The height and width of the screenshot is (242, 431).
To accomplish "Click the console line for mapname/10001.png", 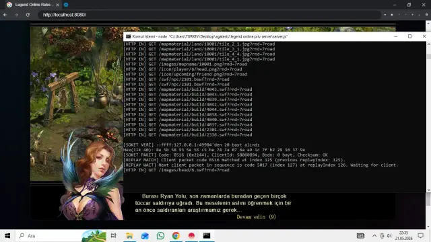I will pyautogui.click(x=185, y=65).
